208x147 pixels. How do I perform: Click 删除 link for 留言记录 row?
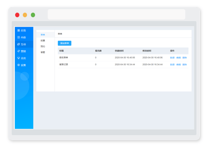pyautogui.click(x=185, y=64)
